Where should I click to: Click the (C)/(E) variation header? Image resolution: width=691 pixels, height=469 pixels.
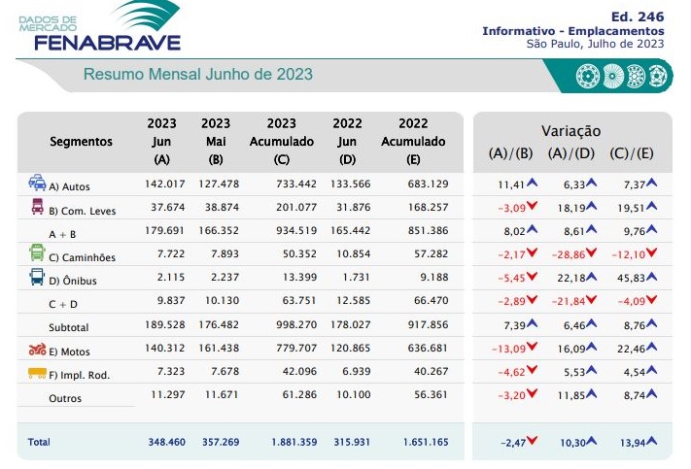click(x=632, y=153)
